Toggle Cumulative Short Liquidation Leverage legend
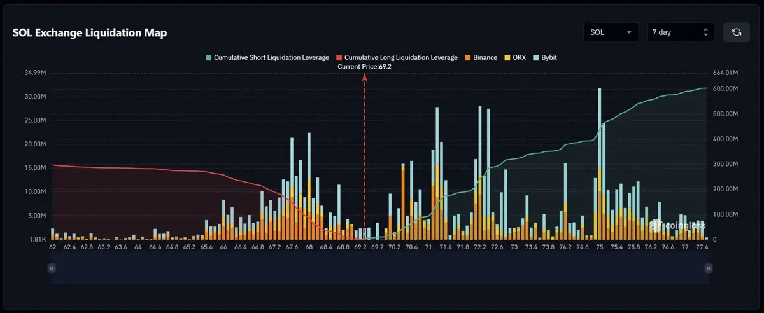The width and height of the screenshot is (764, 313). pyautogui.click(x=267, y=57)
